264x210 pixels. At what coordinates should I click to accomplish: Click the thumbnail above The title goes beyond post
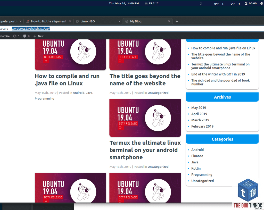tap(145, 55)
